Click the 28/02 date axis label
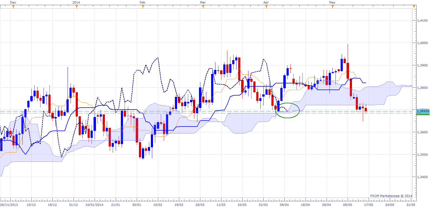Screen dimensions: 432x208 pos(200,205)
